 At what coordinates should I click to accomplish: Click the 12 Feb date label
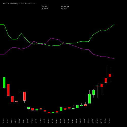tap(57, 121)
